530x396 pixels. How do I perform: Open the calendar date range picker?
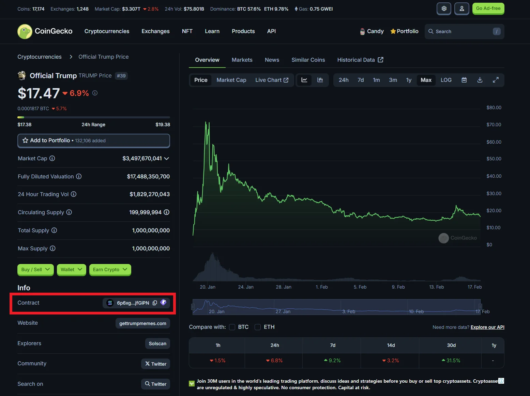click(x=464, y=80)
